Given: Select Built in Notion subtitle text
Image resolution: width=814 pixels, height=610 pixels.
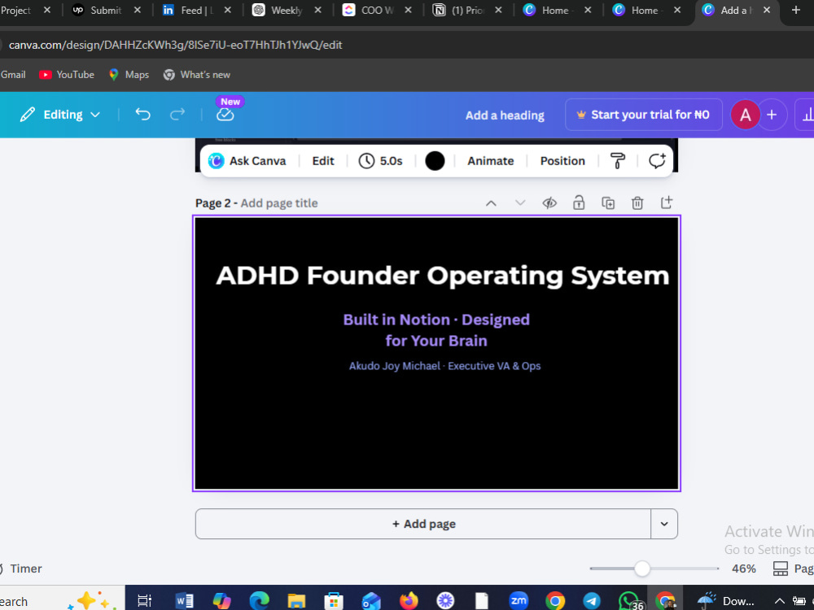Looking at the screenshot, I should [436, 330].
